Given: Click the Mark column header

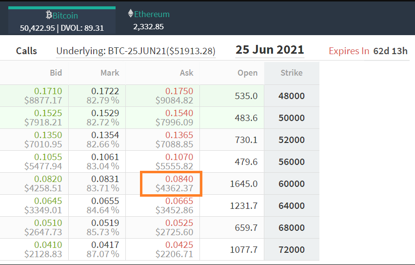Looking at the screenshot, I should click(x=110, y=73).
